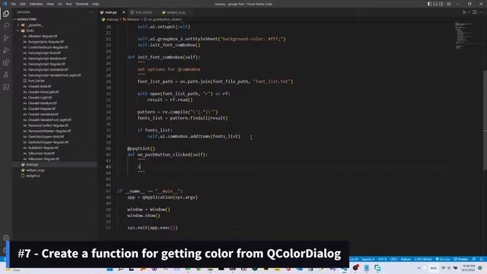Toggle the Primary Side Bar layout icon

[429, 4]
